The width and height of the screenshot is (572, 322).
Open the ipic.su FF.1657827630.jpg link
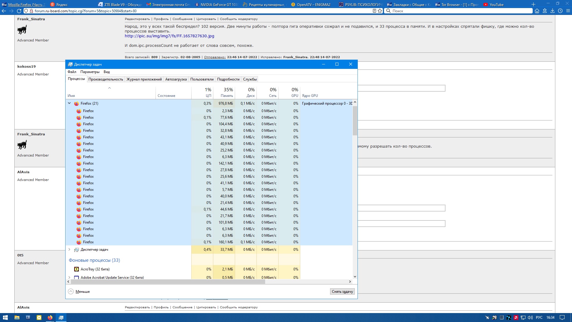pyautogui.click(x=169, y=36)
